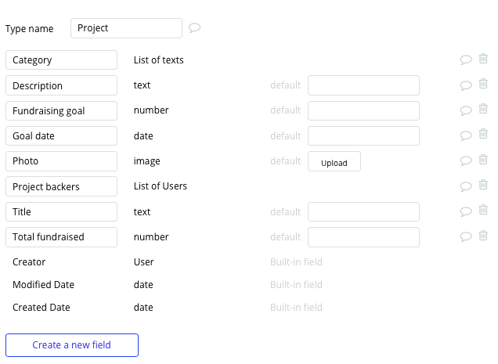Delete the Fundraising goal field
This screenshot has height=364, width=498.
[483, 109]
